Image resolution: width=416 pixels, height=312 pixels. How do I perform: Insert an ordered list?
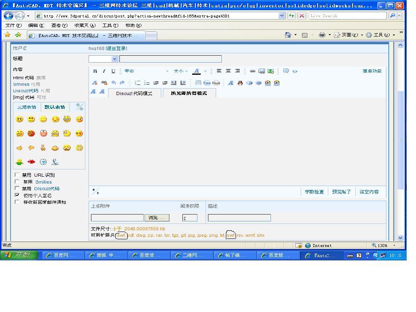point(137,83)
